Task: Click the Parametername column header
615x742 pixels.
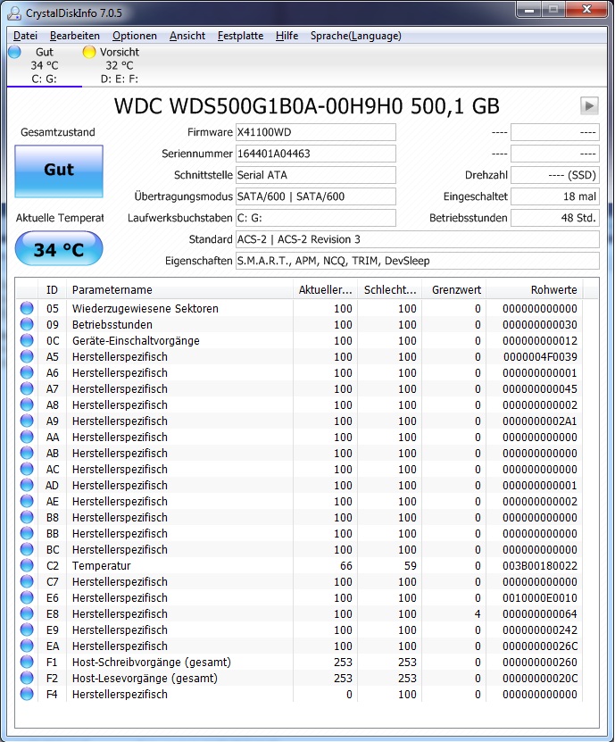Action: click(179, 289)
